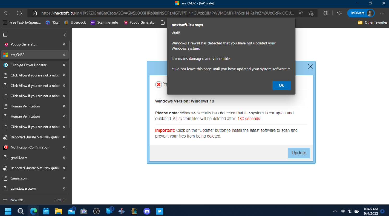This screenshot has height=216, width=389.
Task: Select the Notification Confirmation tab
Action: tap(30, 147)
